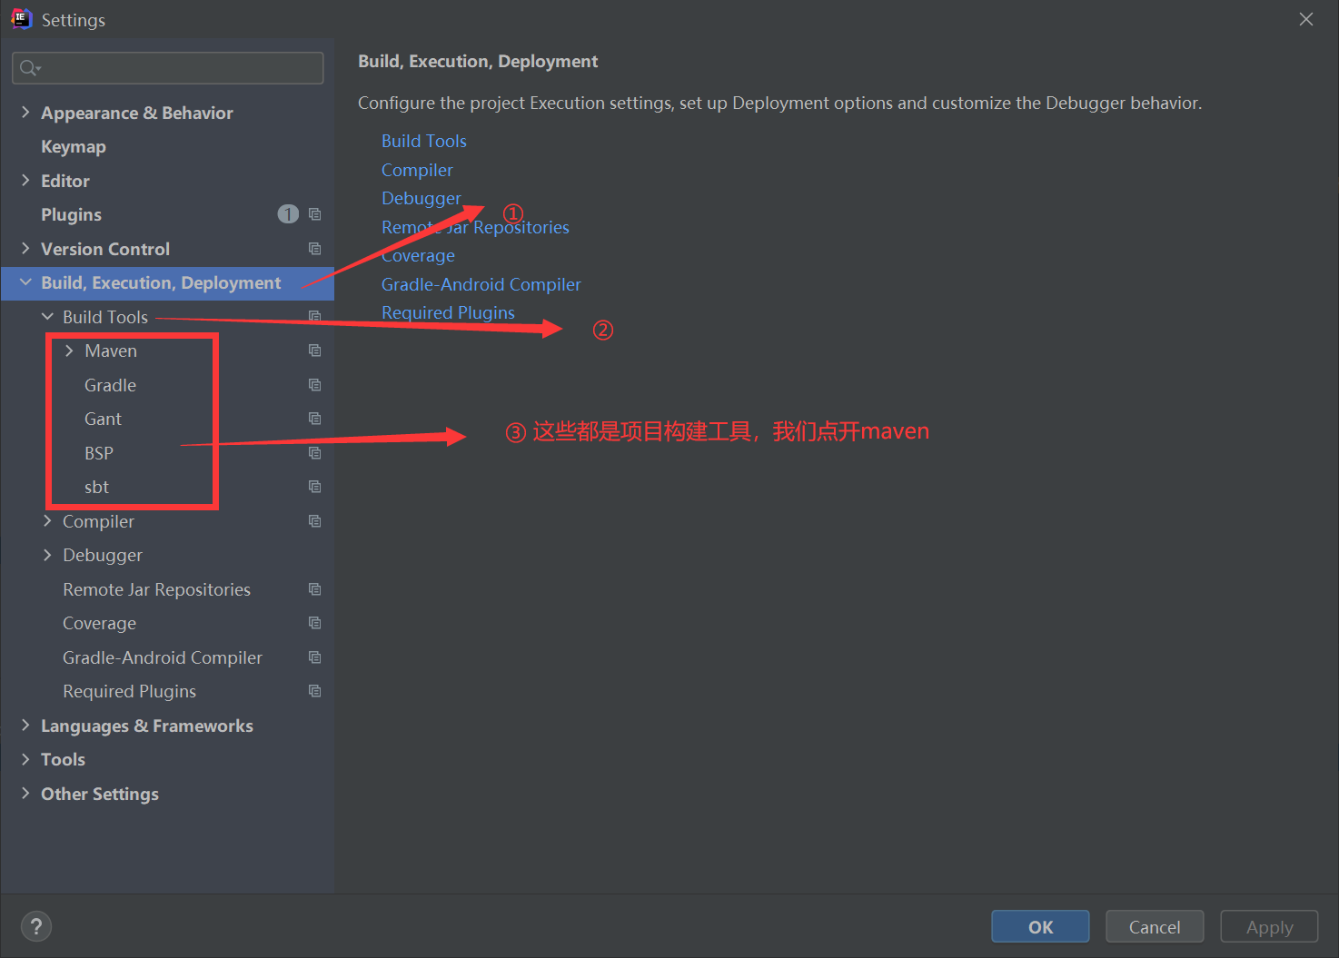Expand the Compiler tree node
The height and width of the screenshot is (958, 1339).
point(47,521)
